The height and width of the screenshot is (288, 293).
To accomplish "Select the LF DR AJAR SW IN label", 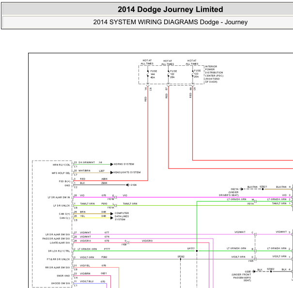I will tap(59, 197).
